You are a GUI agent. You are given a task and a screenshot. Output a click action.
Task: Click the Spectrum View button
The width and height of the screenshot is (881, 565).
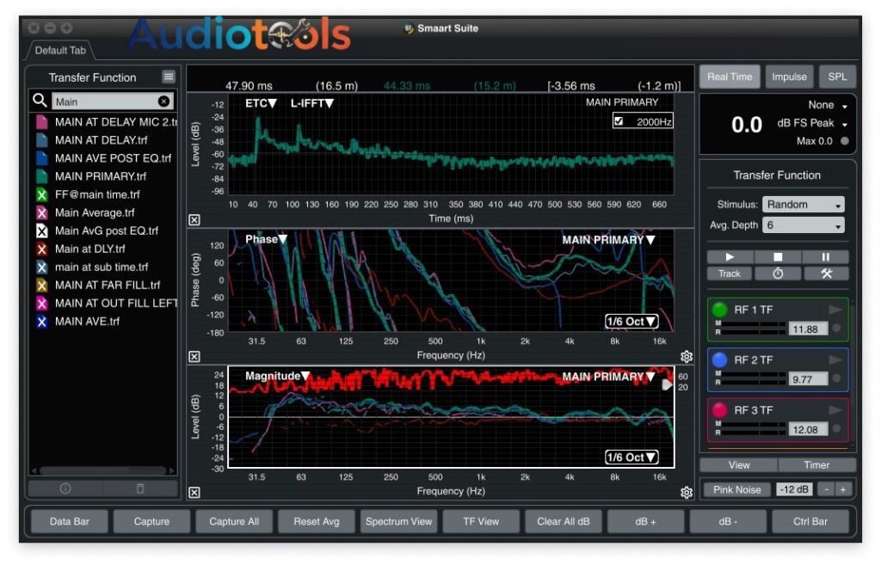[398, 521]
